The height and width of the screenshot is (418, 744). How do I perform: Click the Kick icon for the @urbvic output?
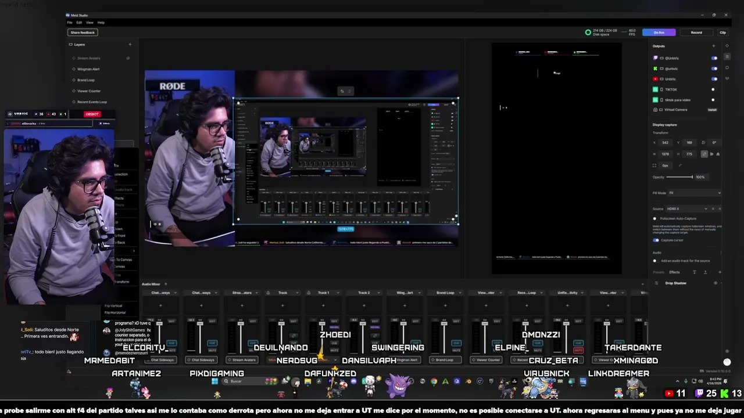656,69
